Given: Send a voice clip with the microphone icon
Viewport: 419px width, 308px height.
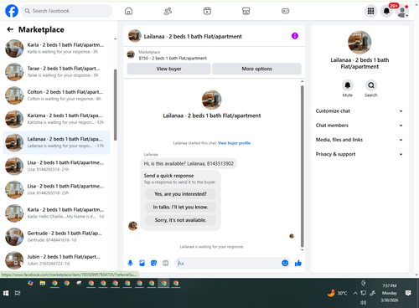Looking at the screenshot, I should [x=130, y=263].
